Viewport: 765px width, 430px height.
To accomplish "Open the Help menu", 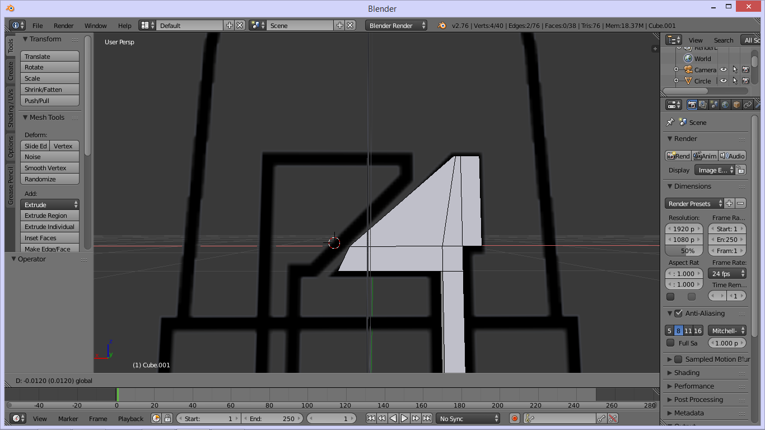I will [x=125, y=25].
